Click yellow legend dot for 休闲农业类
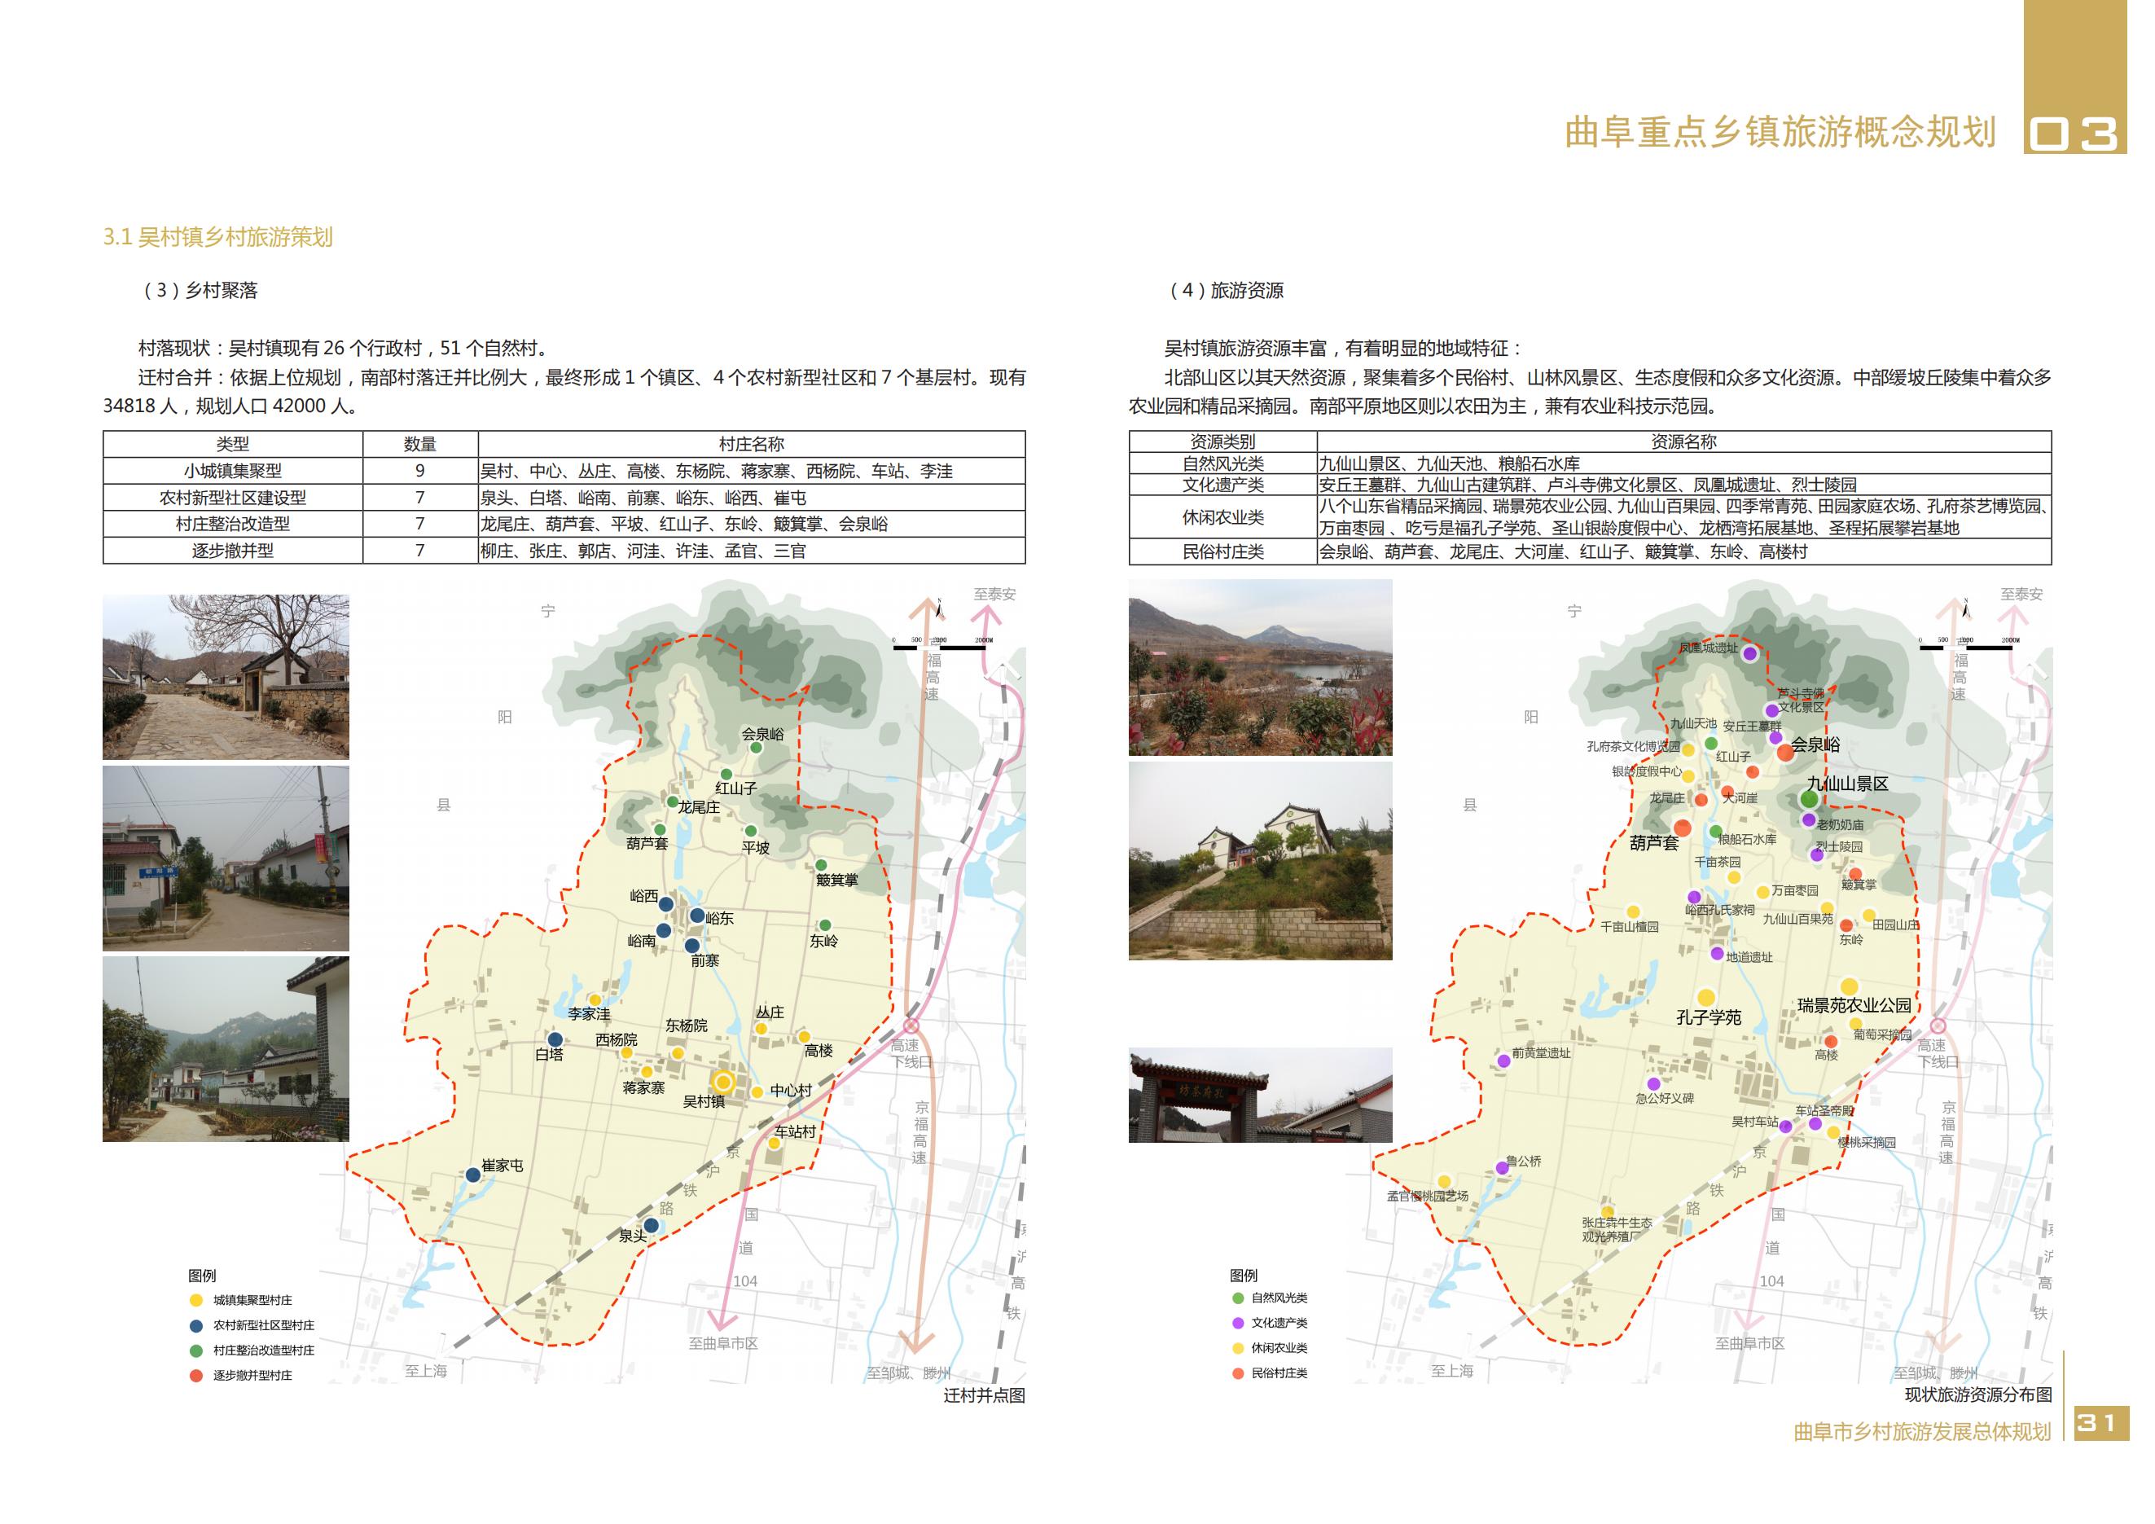This screenshot has height=1524, width=2155. click(1238, 1349)
